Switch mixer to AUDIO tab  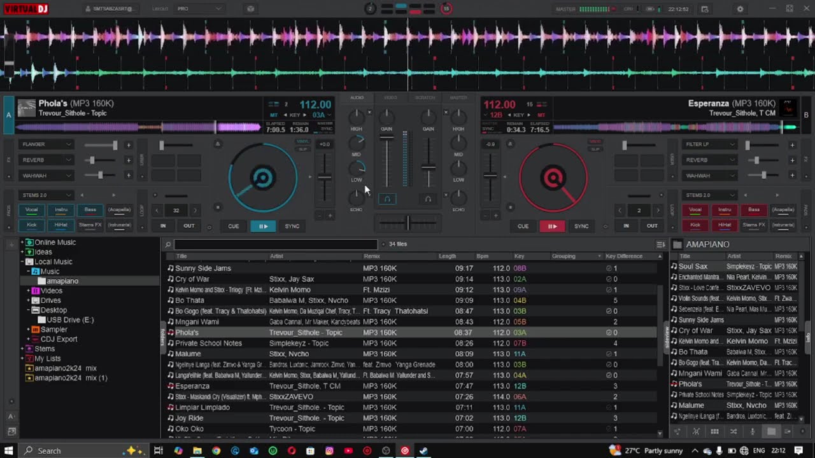coord(357,98)
